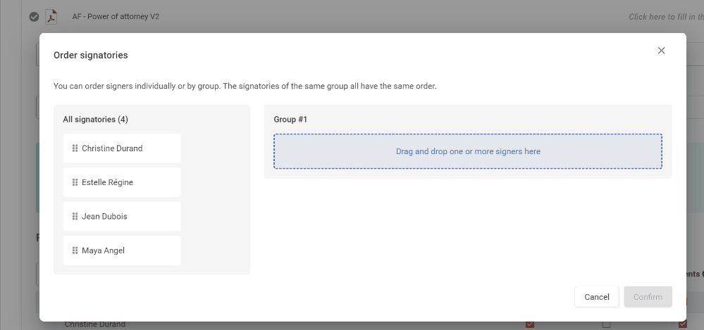Tick the unchecked box in the bottom row
The image size is (704, 330).
click(606, 324)
